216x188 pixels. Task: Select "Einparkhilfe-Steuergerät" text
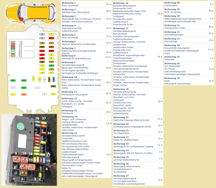[177, 48]
